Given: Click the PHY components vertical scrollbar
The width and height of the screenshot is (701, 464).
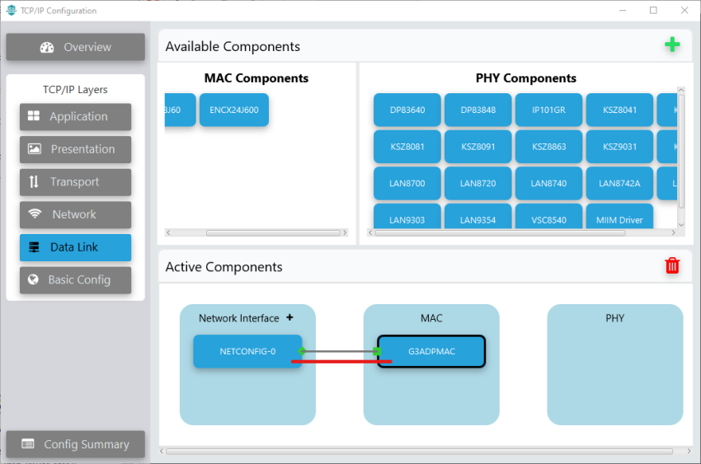Looking at the screenshot, I should click(x=681, y=151).
